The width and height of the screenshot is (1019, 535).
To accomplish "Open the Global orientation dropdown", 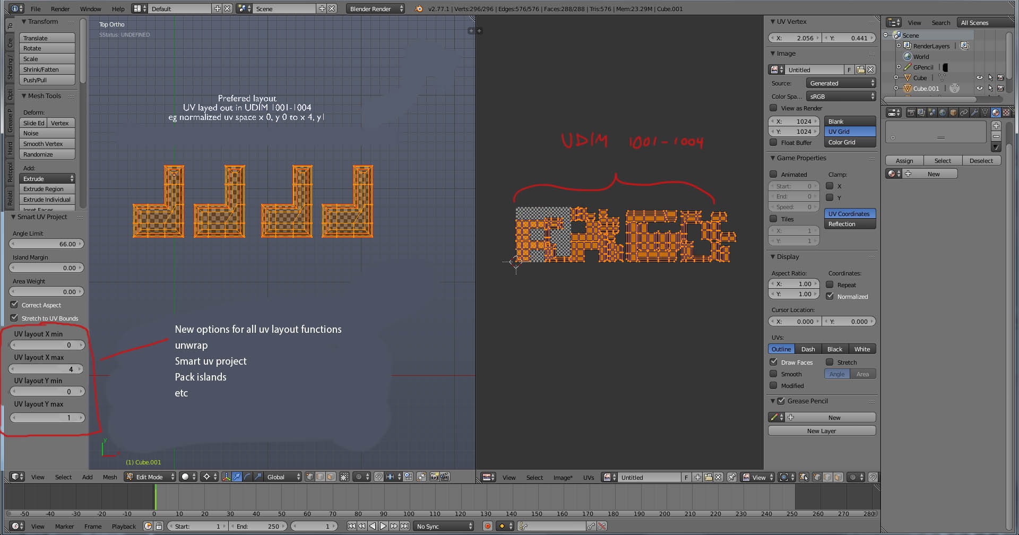I will coord(283,477).
